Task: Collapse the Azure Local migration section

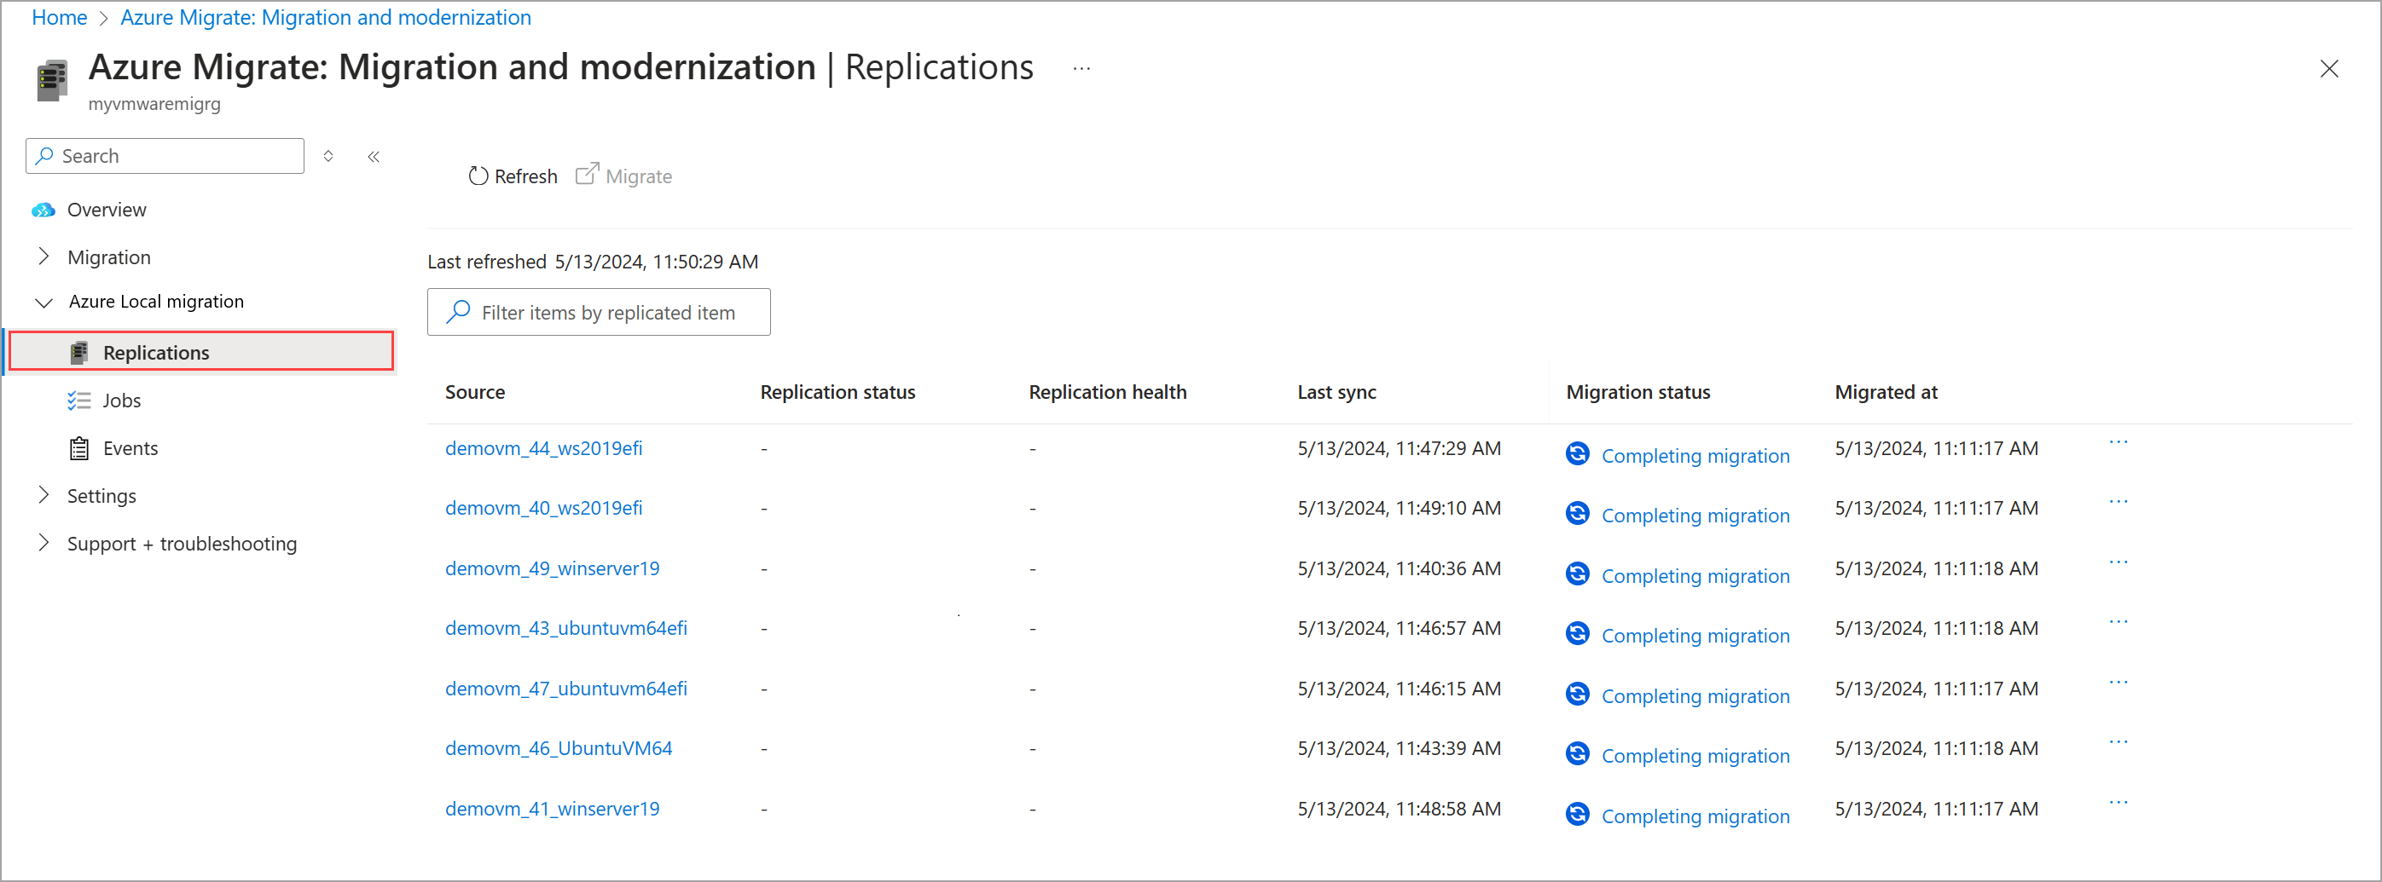Action: coord(43,302)
